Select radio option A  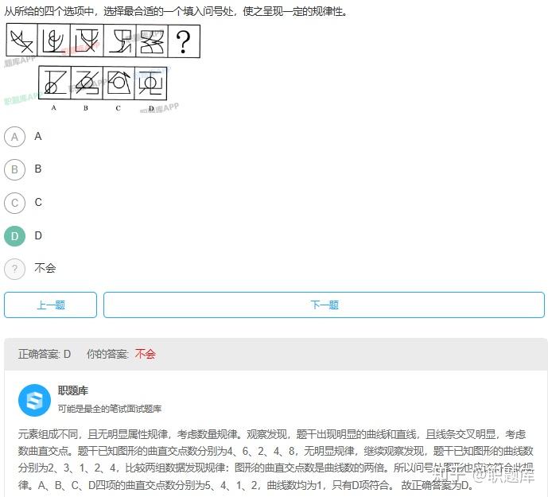pyautogui.click(x=14, y=137)
